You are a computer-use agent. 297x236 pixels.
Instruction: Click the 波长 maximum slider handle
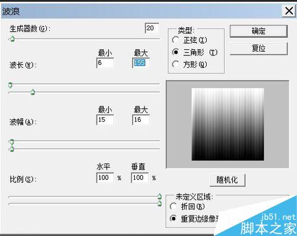pyautogui.click(x=33, y=92)
